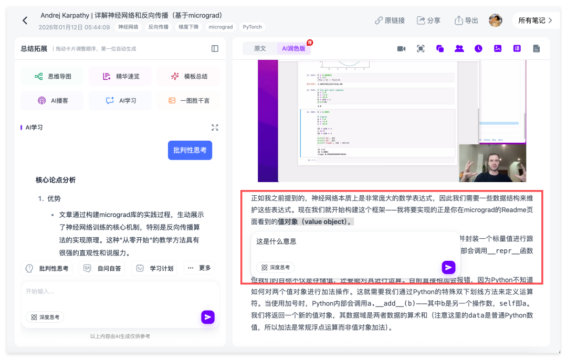The image size is (567, 360).
Task: Click the date 2026年01月12日 05:44:09
Action: click(74, 27)
